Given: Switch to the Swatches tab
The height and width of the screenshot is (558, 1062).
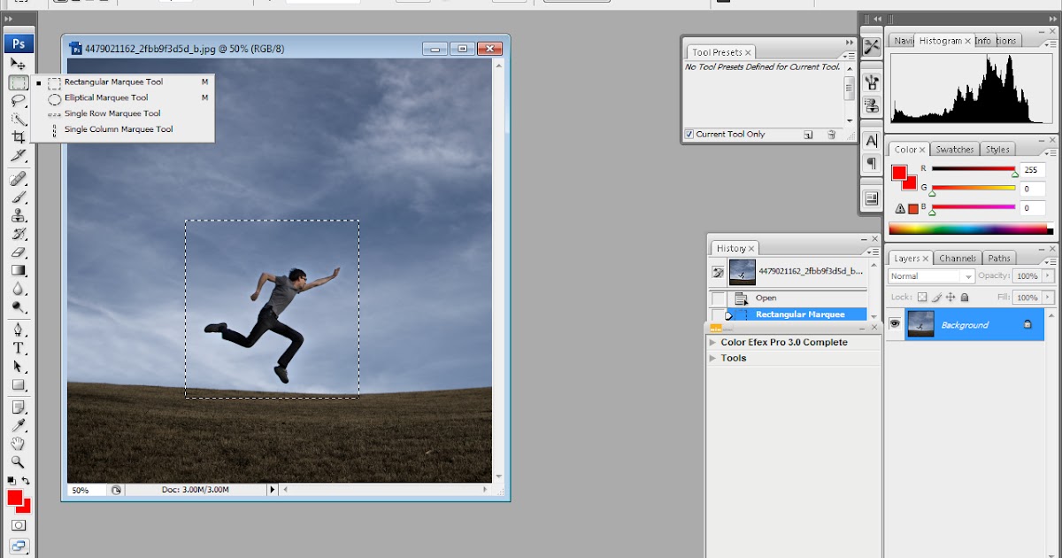Looking at the screenshot, I should click(x=955, y=150).
